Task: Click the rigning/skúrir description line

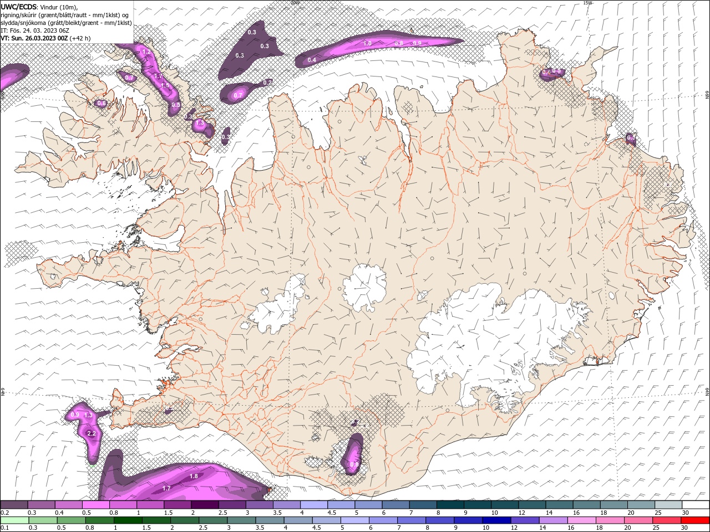Action: pyautogui.click(x=65, y=15)
